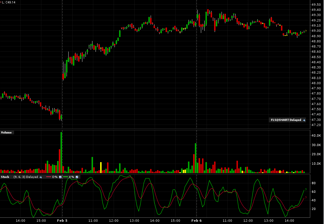
Task: Uncheck the K% line checkbox
Action: [x=77, y=177]
